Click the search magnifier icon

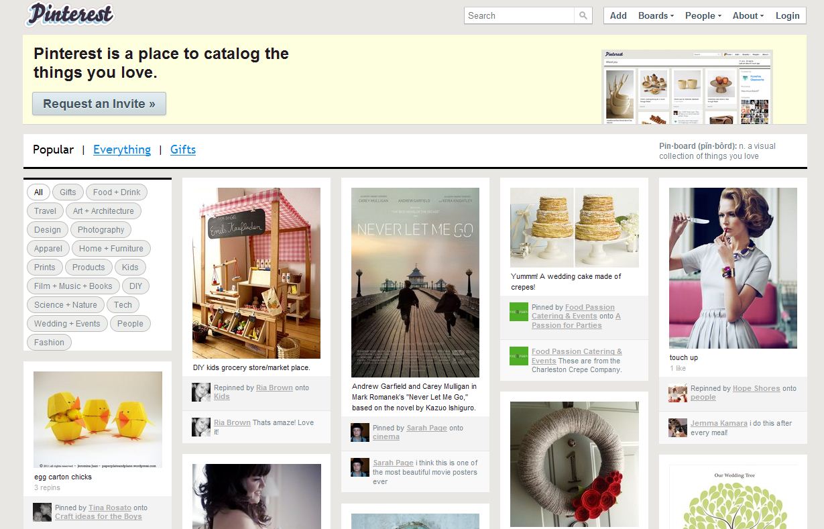point(583,15)
